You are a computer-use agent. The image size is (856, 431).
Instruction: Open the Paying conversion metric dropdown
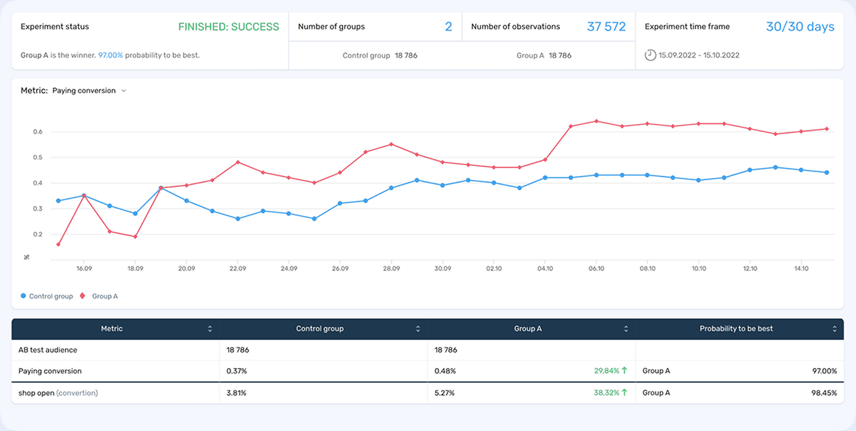point(89,91)
